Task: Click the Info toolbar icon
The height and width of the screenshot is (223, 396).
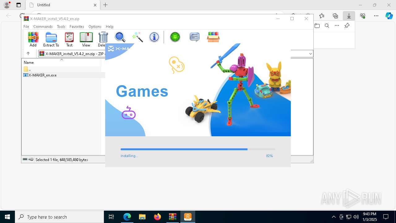Action: [x=154, y=37]
